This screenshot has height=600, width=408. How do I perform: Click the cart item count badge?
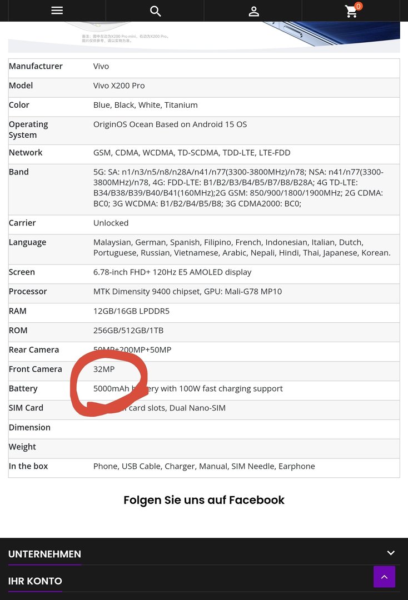coord(358,6)
